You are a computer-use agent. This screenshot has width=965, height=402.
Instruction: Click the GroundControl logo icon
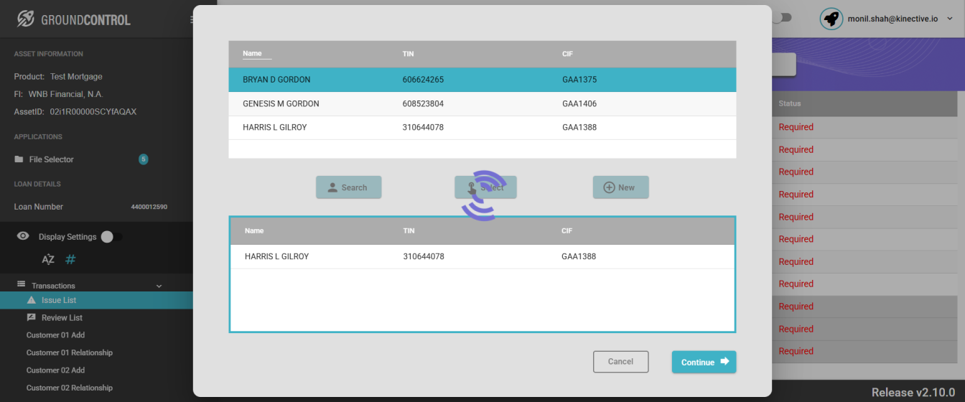[26, 19]
